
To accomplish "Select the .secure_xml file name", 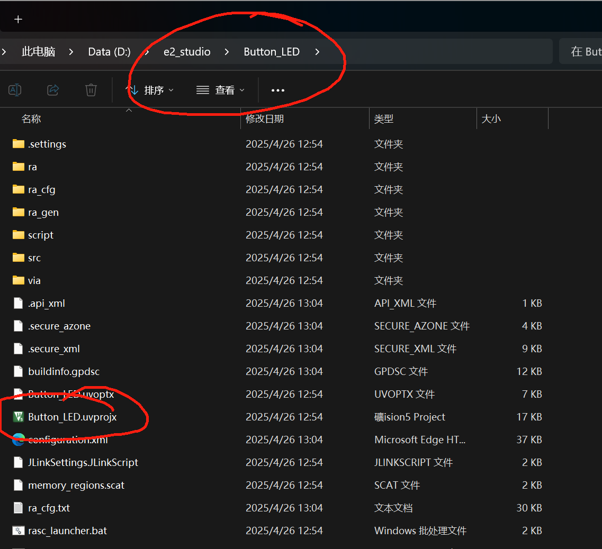I will 54,349.
